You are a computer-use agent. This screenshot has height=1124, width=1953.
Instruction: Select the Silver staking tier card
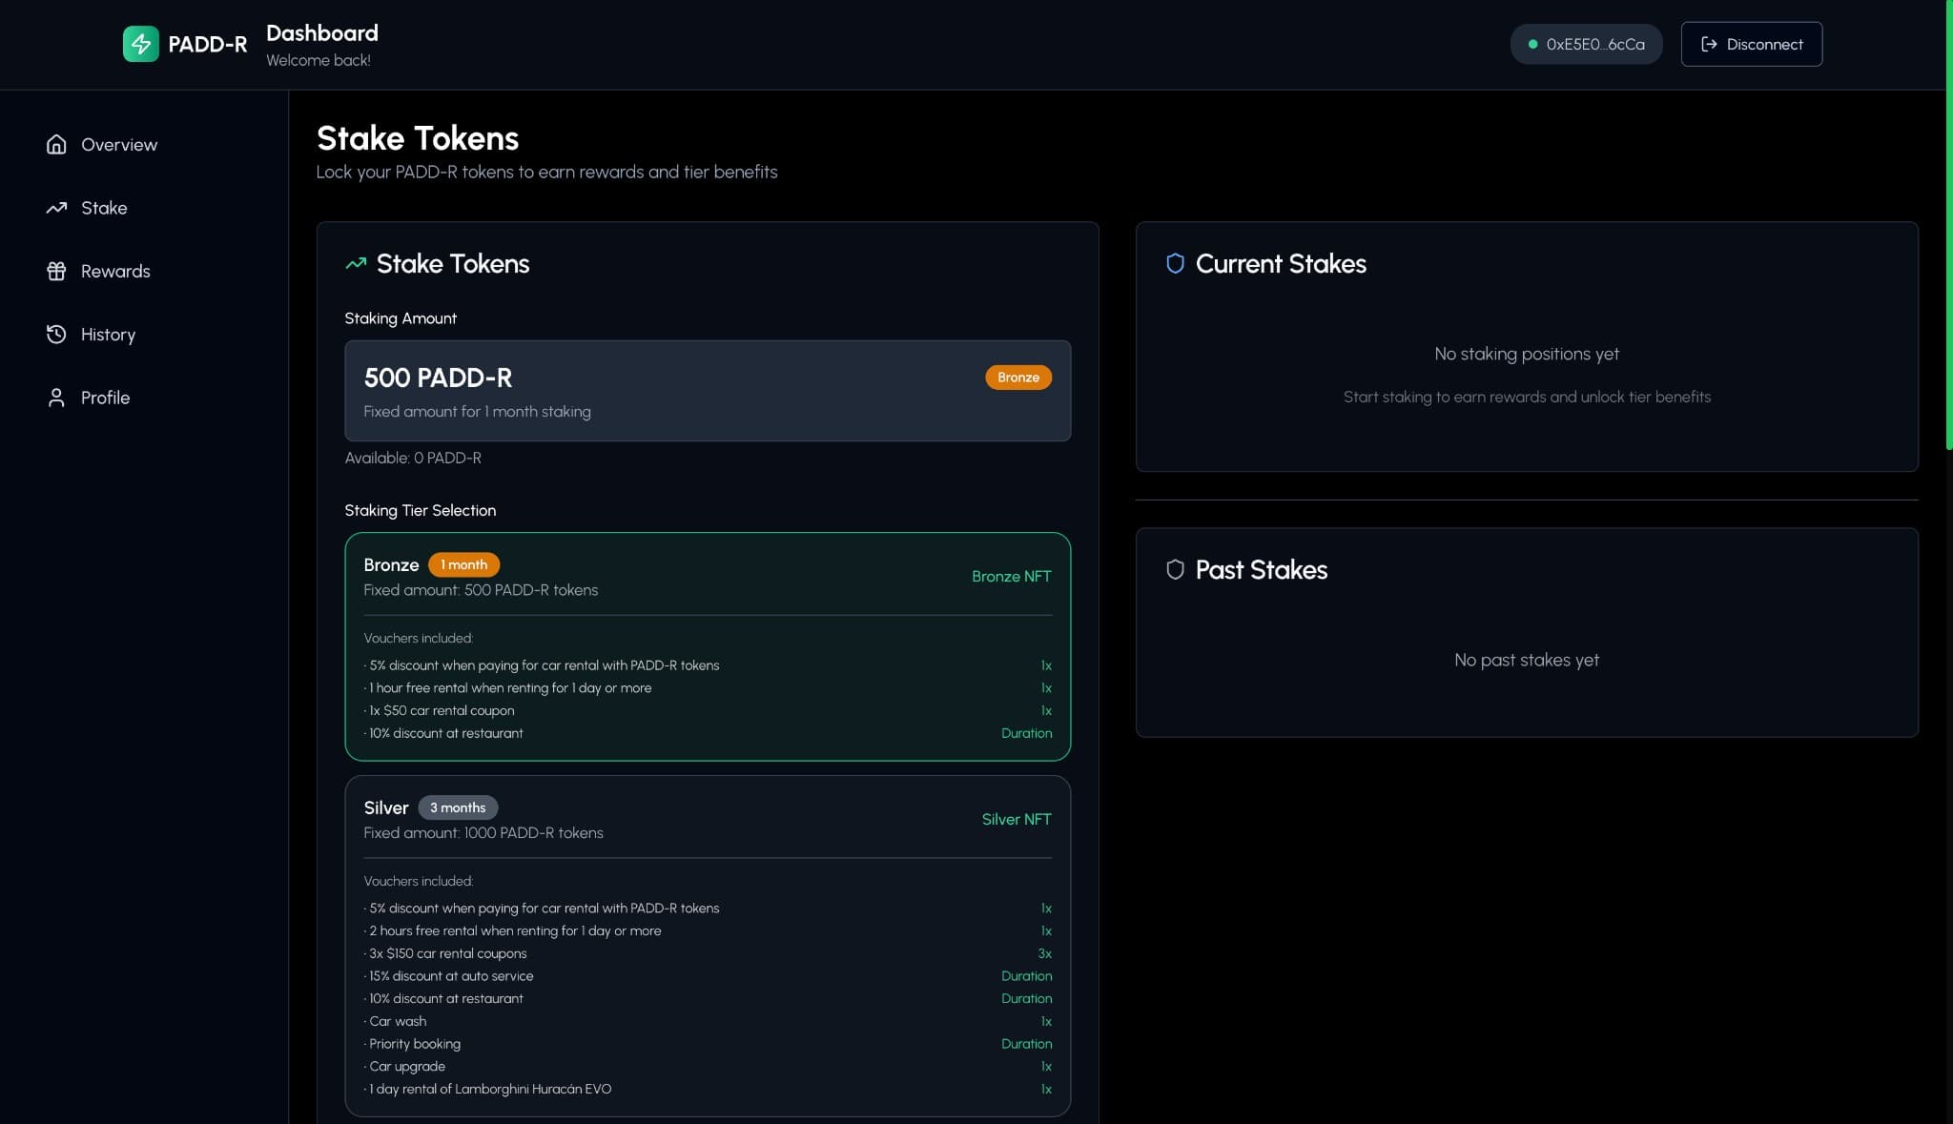point(708,944)
